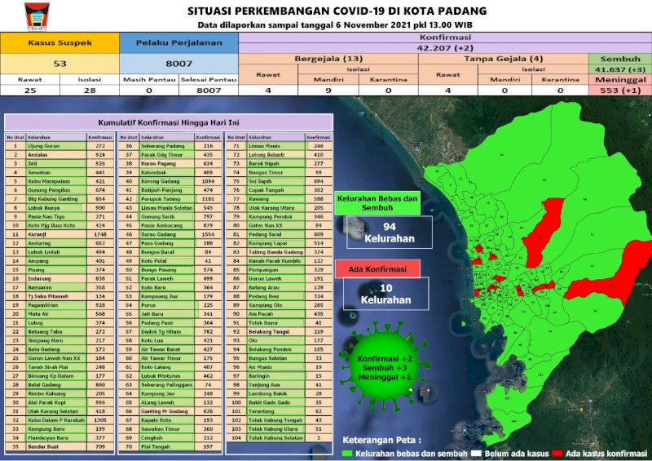
Task: Click the Ranah Parak Rumbio kelurahan cell
Action: [x=275, y=261]
